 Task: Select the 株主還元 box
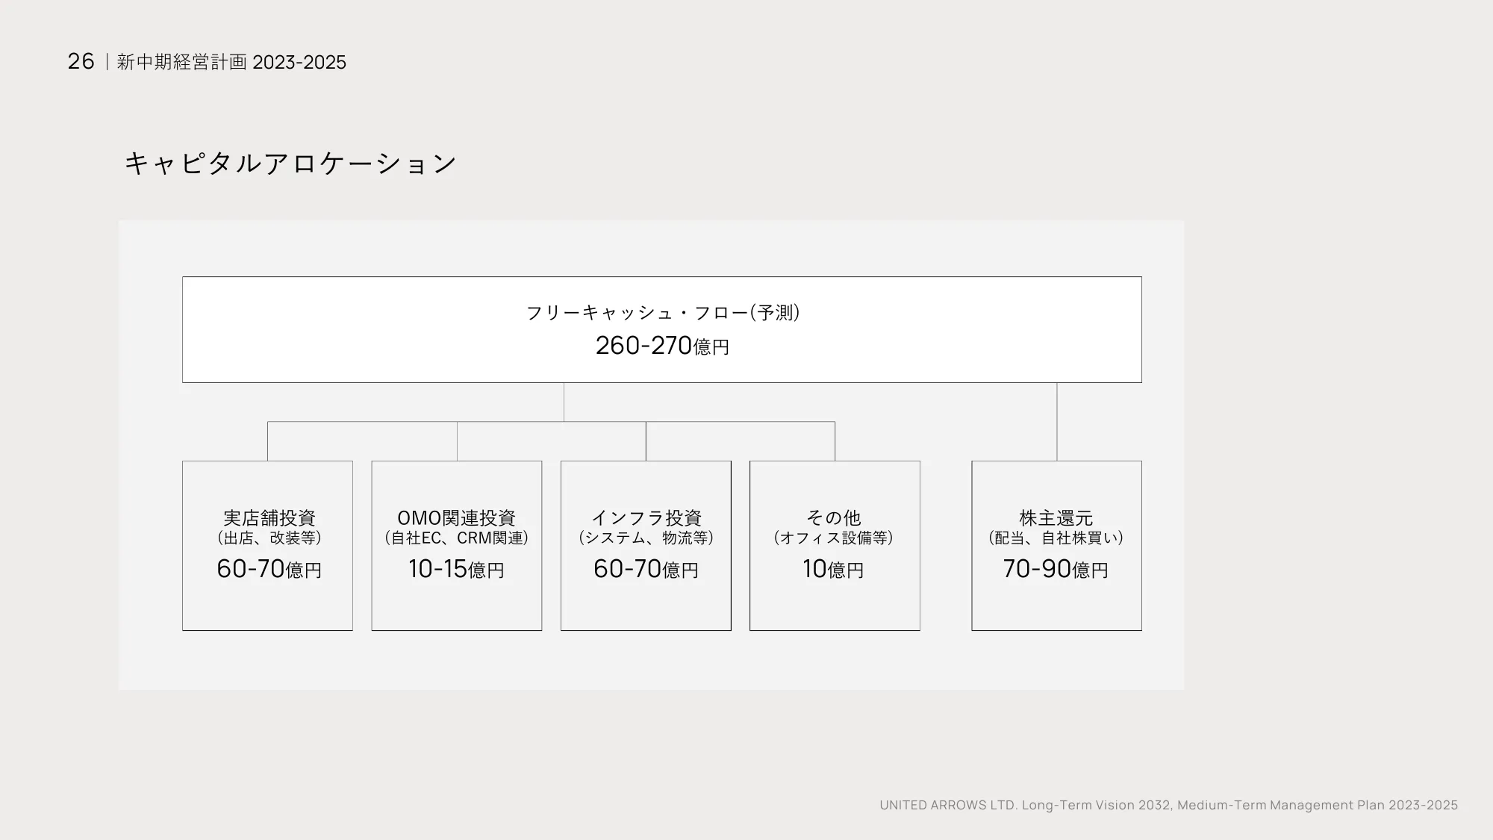1056,547
